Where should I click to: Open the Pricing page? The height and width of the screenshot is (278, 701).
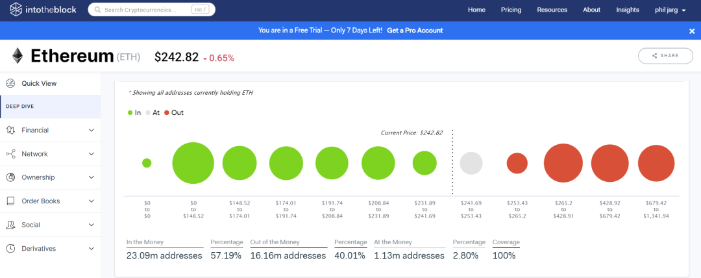click(x=511, y=10)
